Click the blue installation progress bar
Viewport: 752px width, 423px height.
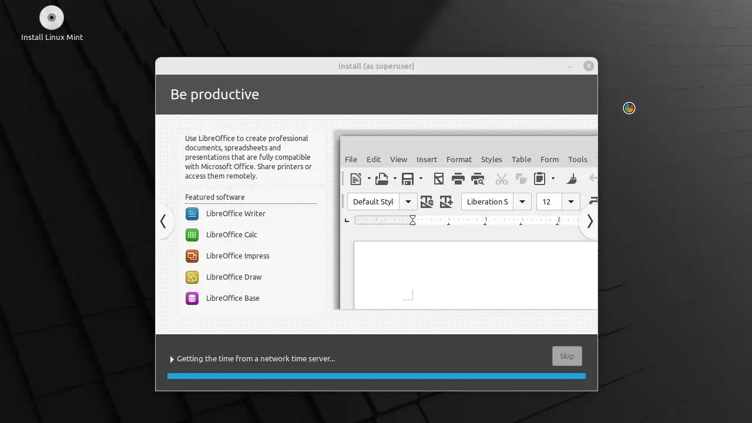377,376
